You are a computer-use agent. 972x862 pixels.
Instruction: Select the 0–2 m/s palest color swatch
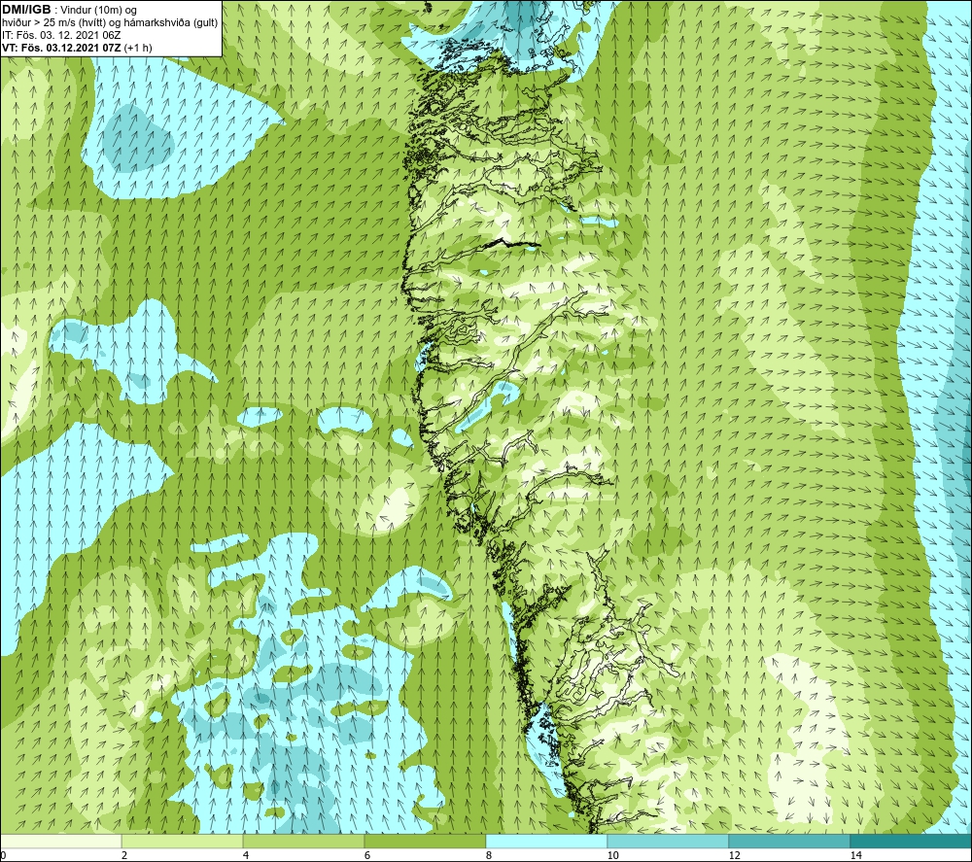tap(60, 841)
